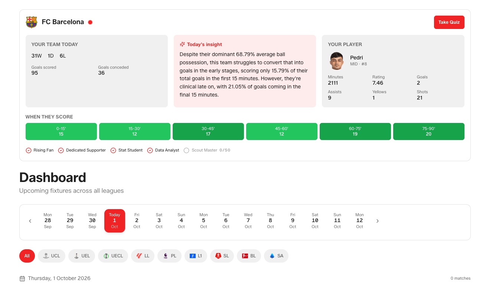
Task: Filter fixtures by SL league
Action: click(x=222, y=256)
